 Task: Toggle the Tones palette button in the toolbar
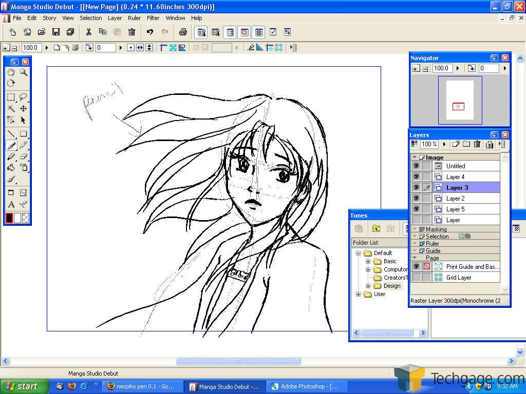[259, 32]
